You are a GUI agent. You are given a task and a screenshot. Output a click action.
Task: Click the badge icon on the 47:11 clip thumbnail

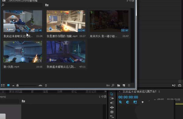[83, 61]
